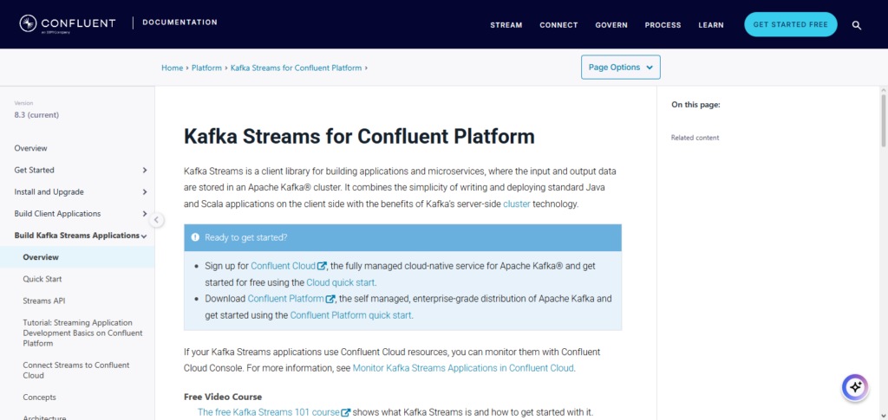
Task: Select Install and Upgrade in sidebar
Action: coord(49,192)
